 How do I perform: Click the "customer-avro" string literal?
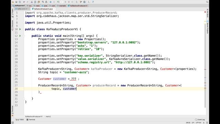(76, 72)
